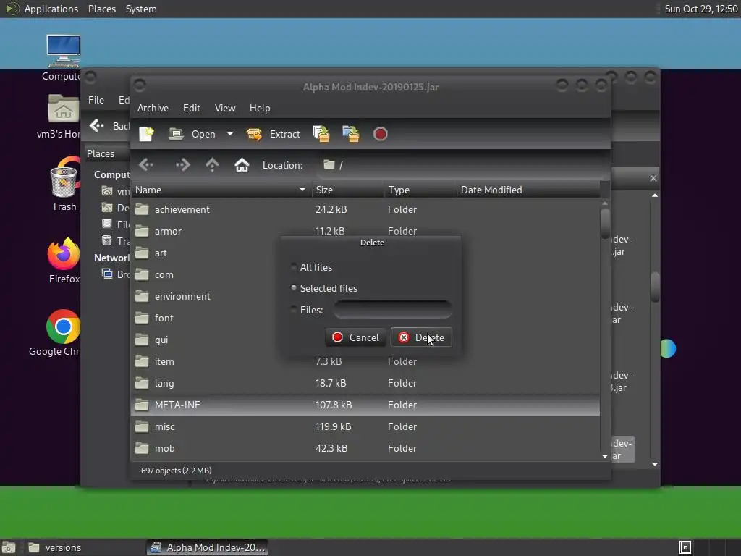
Task: Click the Extract toolbar button
Action: (x=273, y=134)
